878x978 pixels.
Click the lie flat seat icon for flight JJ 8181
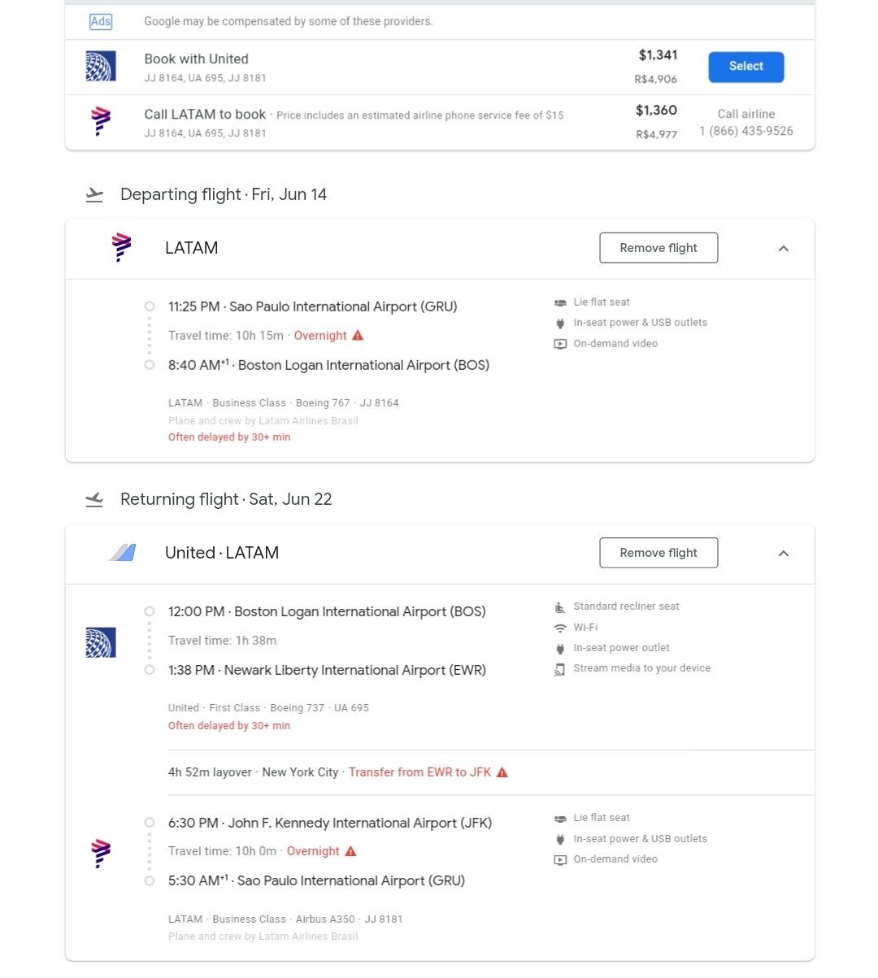[560, 819]
